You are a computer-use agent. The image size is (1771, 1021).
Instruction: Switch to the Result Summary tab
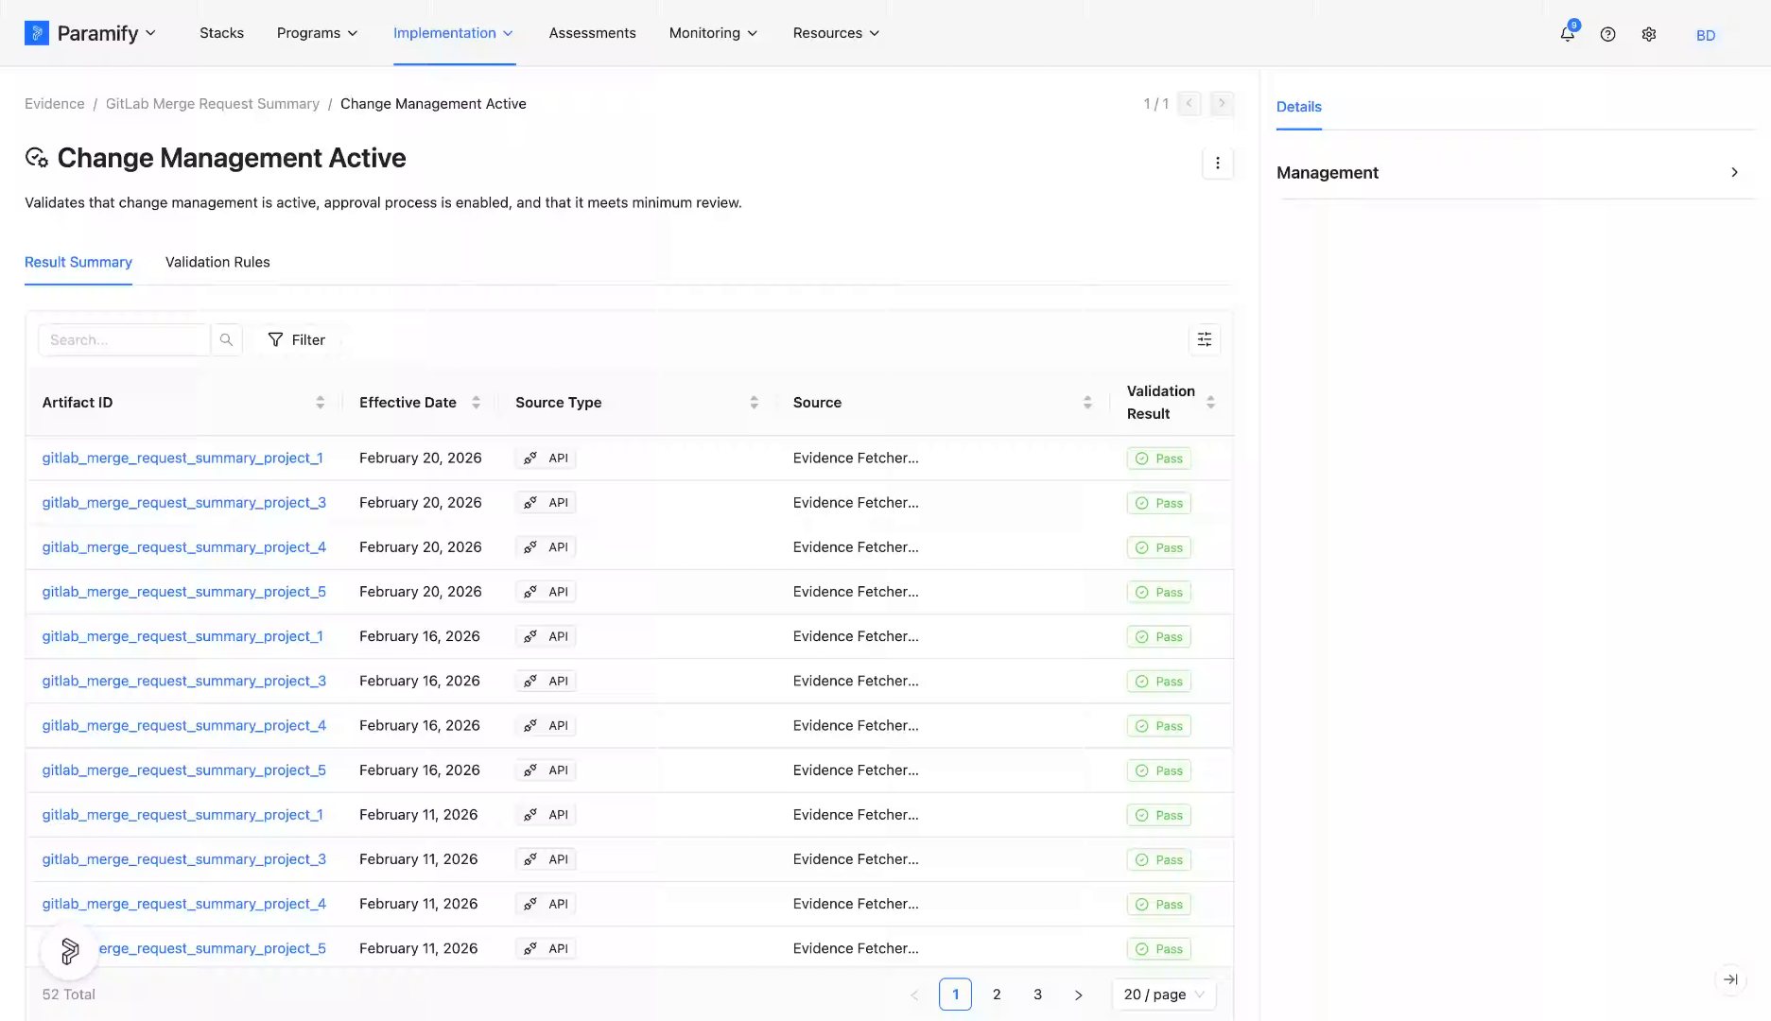[x=78, y=262]
